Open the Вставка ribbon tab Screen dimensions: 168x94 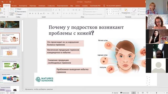[x=14, y=6]
